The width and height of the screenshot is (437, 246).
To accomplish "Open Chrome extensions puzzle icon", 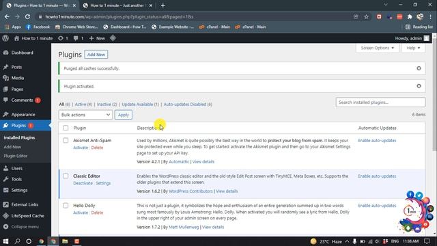I will coord(410,16).
